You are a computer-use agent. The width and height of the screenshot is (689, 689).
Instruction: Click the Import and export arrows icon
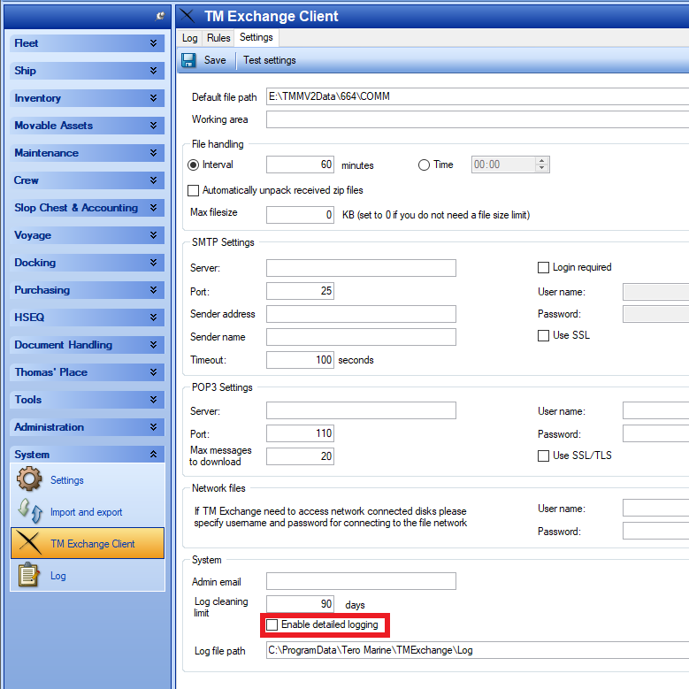coord(30,511)
